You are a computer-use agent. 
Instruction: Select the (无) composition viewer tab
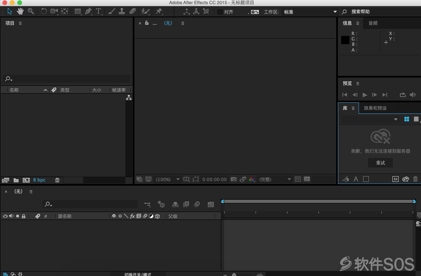pos(168,23)
